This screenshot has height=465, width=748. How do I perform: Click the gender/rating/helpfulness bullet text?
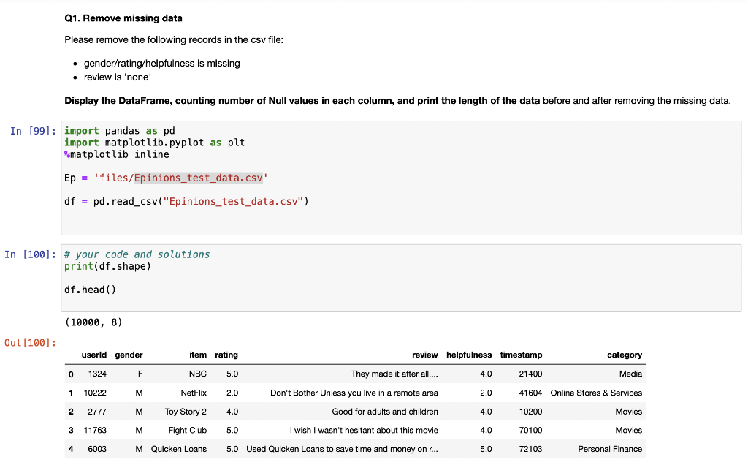point(162,63)
